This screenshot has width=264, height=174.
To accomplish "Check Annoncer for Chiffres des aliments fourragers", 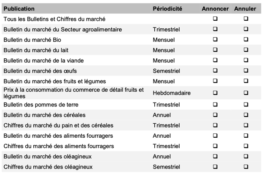I will 215,146.
